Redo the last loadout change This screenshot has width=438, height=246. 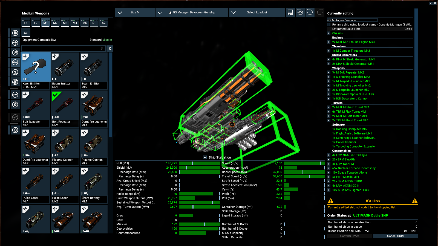click(x=320, y=12)
